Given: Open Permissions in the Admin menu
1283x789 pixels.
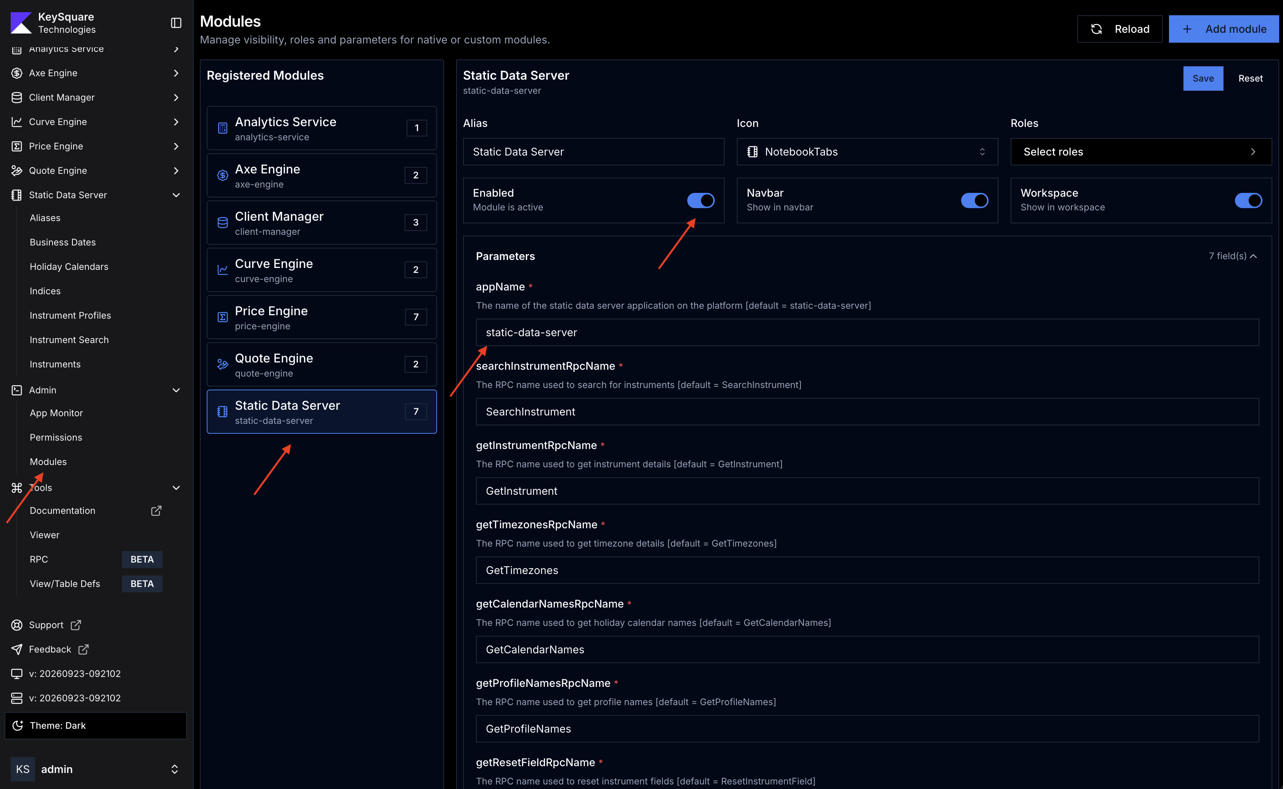Looking at the screenshot, I should pyautogui.click(x=56, y=437).
